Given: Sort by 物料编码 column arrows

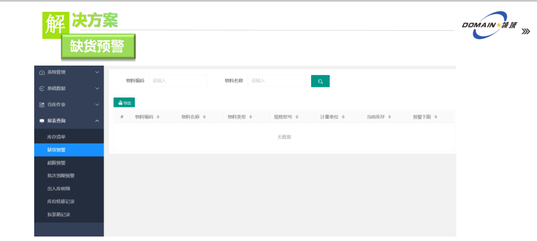Looking at the screenshot, I should [158, 117].
